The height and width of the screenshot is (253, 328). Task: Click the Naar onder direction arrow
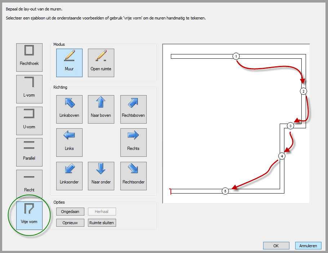[x=101, y=176]
